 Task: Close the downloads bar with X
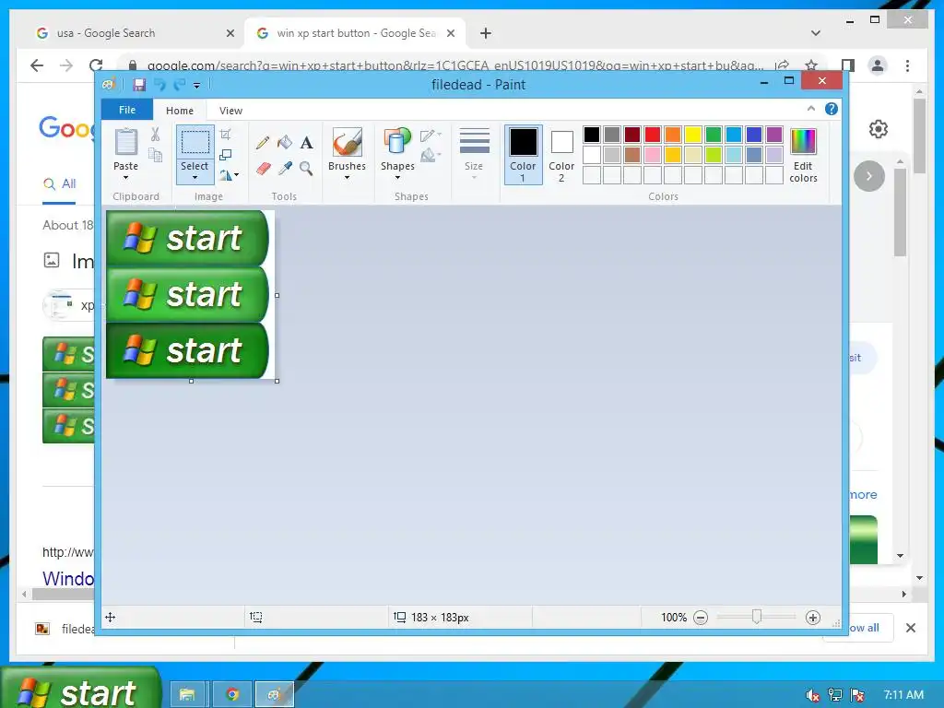(x=911, y=628)
